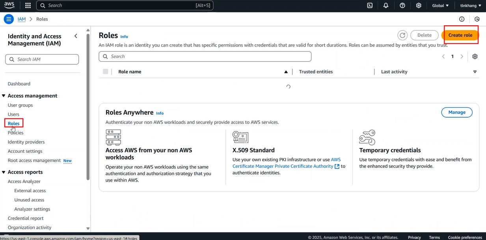The width and height of the screenshot is (486, 240).
Task: Open the AWS console home logo
Action: pyautogui.click(x=9, y=6)
